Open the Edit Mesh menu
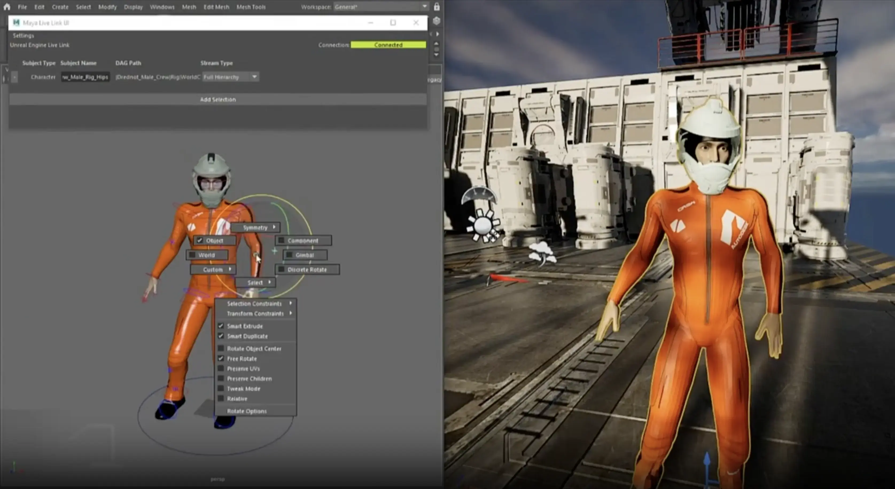The width and height of the screenshot is (895, 489). coord(216,7)
